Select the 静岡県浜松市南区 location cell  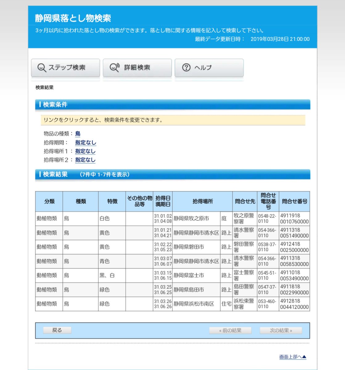click(x=196, y=304)
